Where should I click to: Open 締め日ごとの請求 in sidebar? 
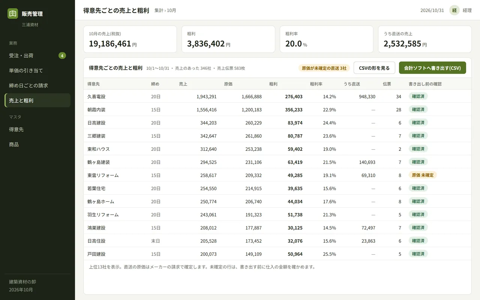37,85
